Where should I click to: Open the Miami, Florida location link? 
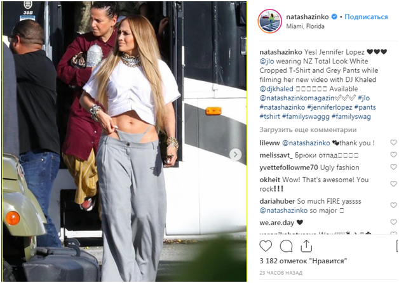[x=305, y=27]
